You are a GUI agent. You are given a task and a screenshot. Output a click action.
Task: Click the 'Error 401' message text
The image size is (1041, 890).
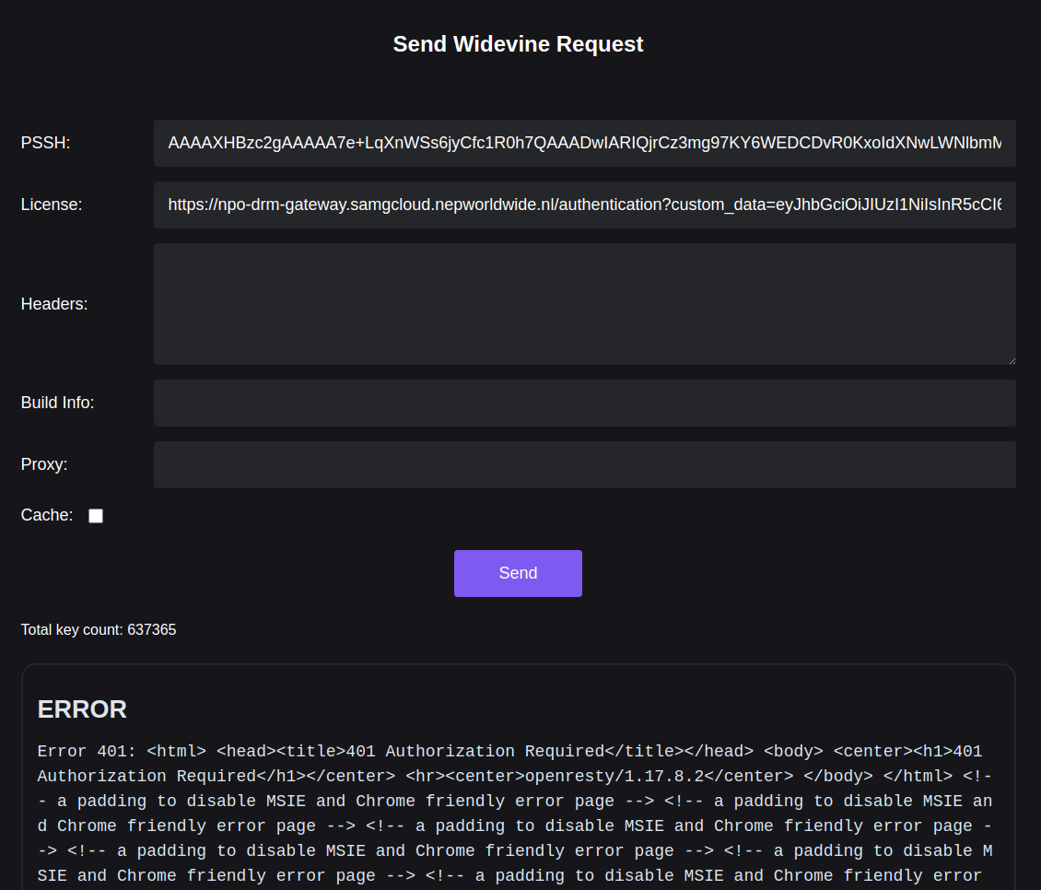[515, 814]
